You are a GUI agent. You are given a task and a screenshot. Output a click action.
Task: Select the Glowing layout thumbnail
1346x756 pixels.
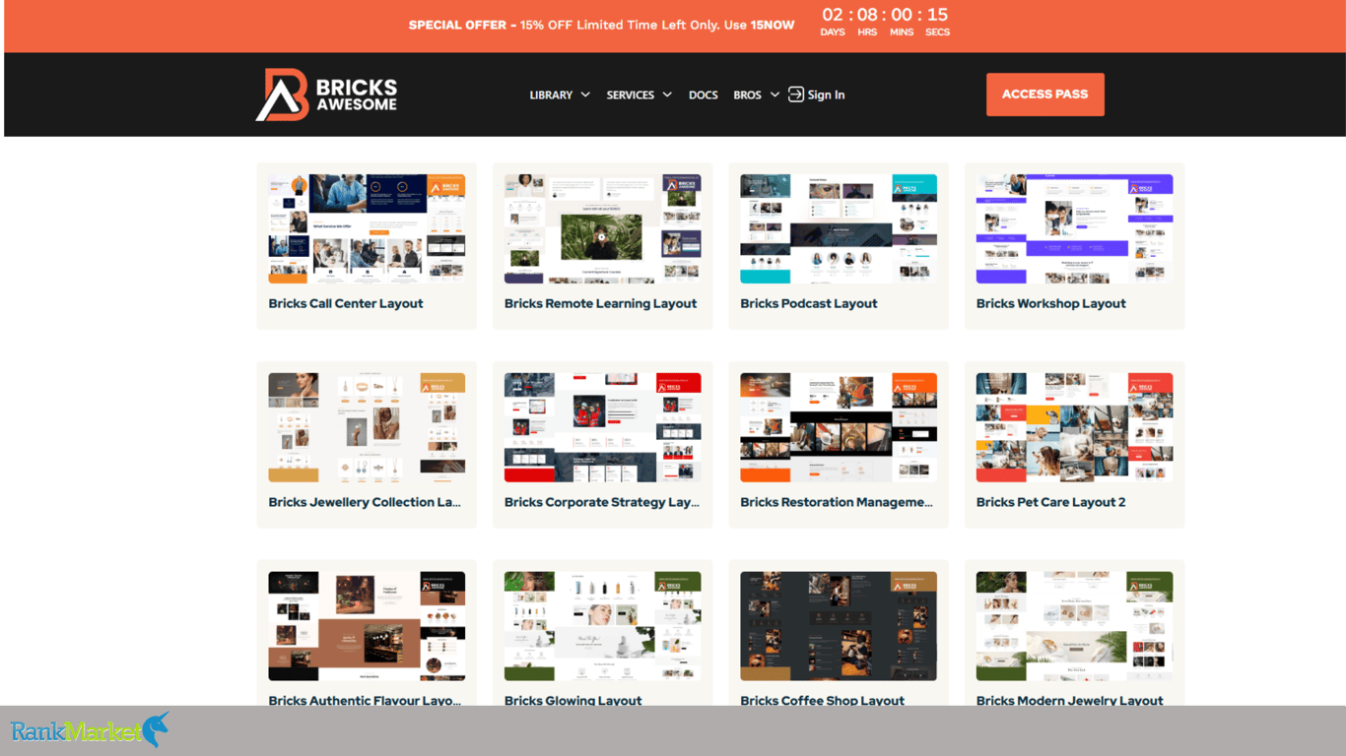pos(602,626)
